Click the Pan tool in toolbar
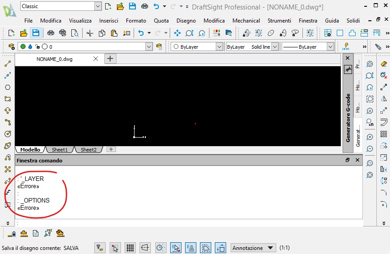 [x=177, y=33]
